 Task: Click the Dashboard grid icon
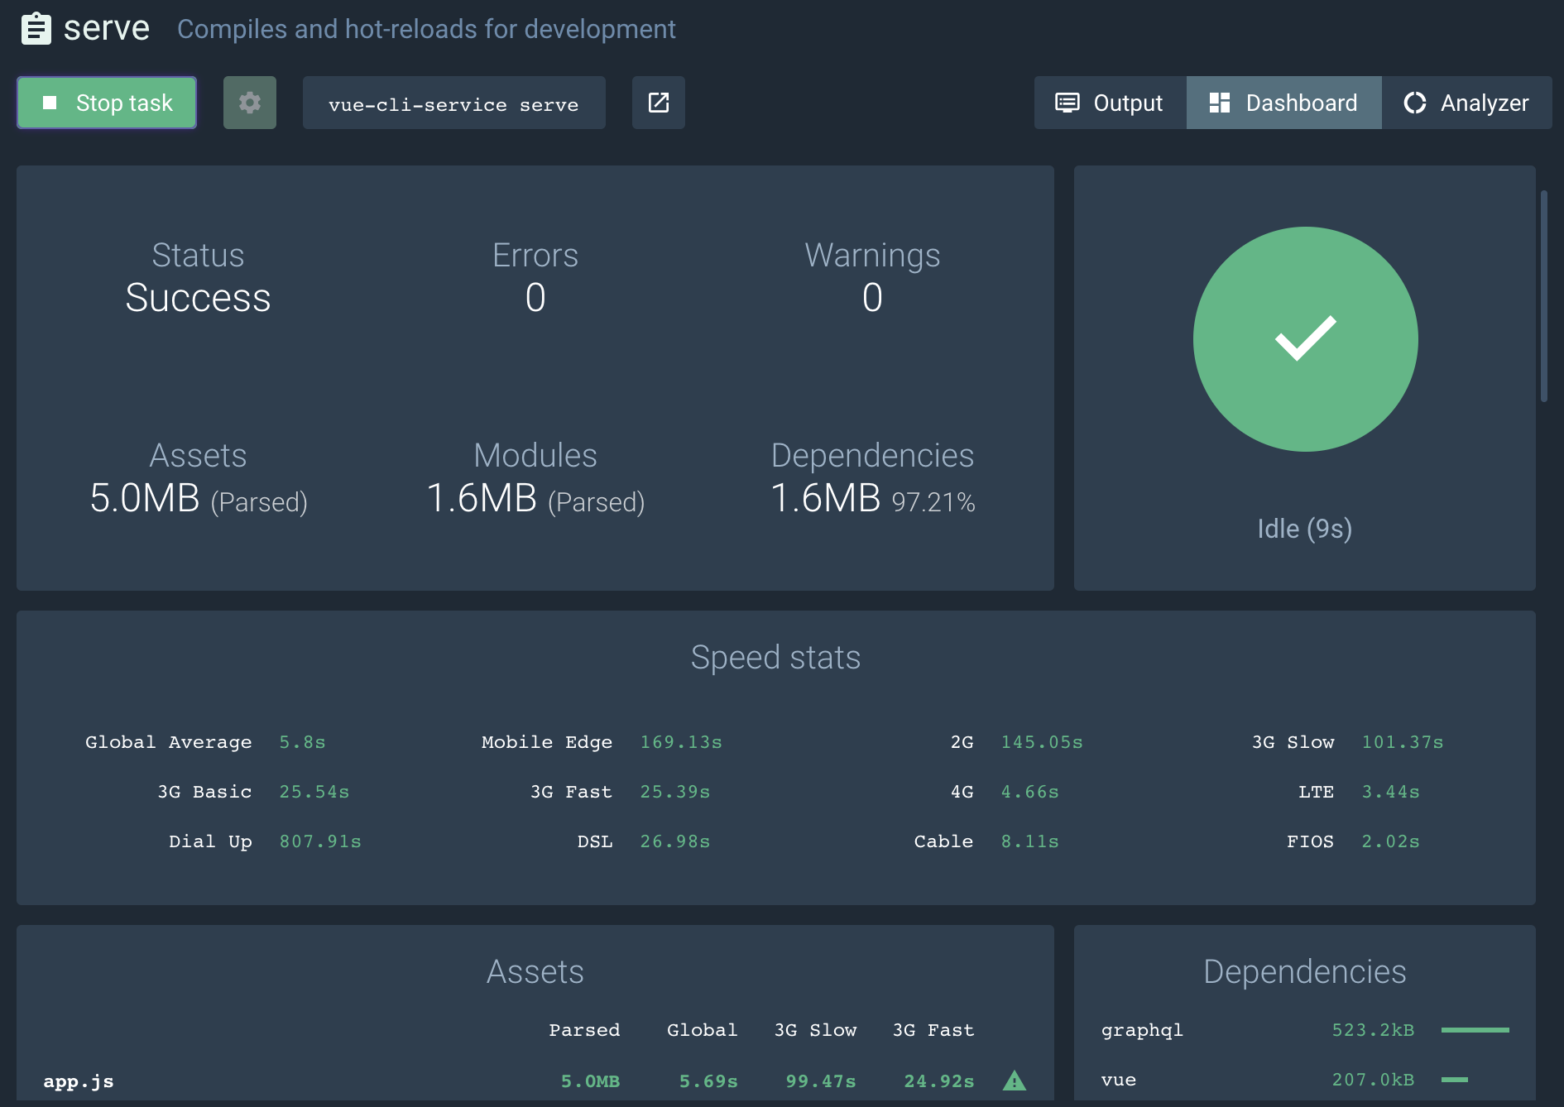coord(1220,103)
